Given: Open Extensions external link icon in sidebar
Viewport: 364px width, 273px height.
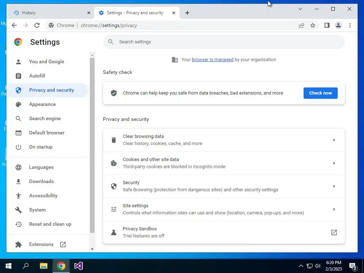Looking at the screenshot, I should (63, 245).
